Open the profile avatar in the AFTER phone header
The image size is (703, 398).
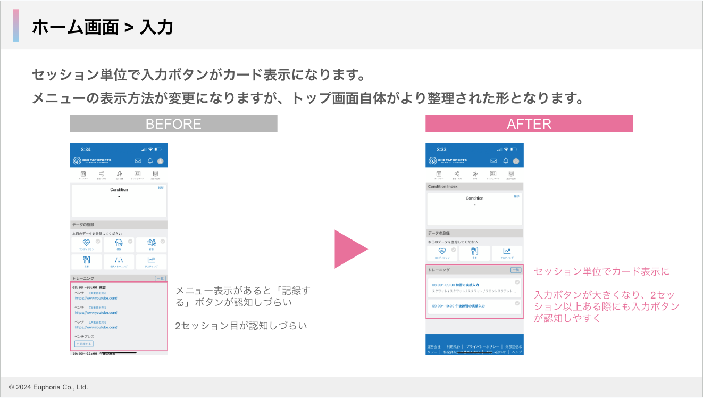click(516, 161)
